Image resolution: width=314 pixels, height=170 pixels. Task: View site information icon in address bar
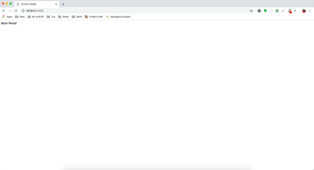(x=23, y=11)
